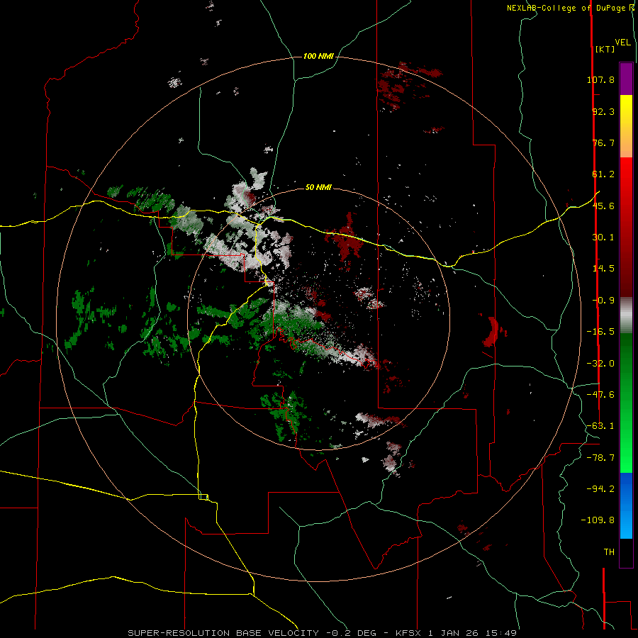Image resolution: width=638 pixels, height=638 pixels.
Task: Click the -78.7 velocity scale value
Action: tap(600, 458)
